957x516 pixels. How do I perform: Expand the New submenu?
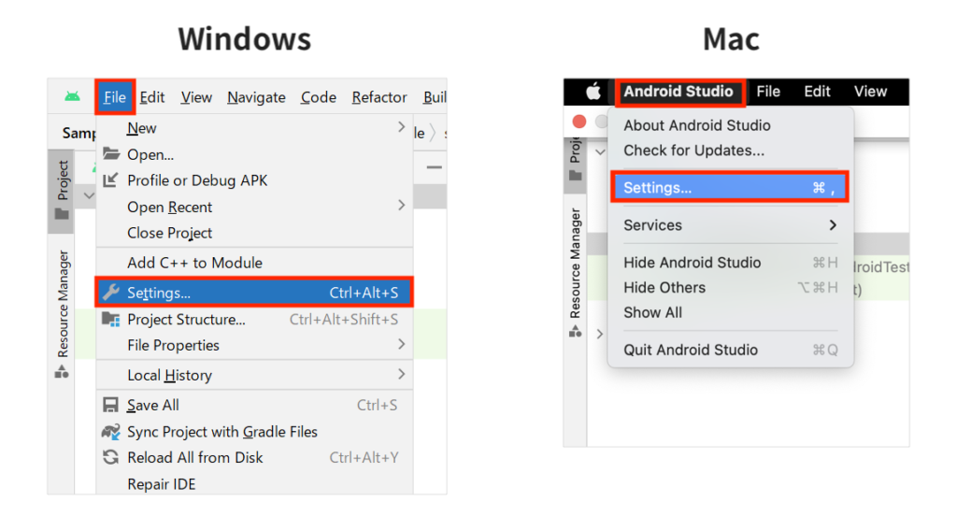254,128
